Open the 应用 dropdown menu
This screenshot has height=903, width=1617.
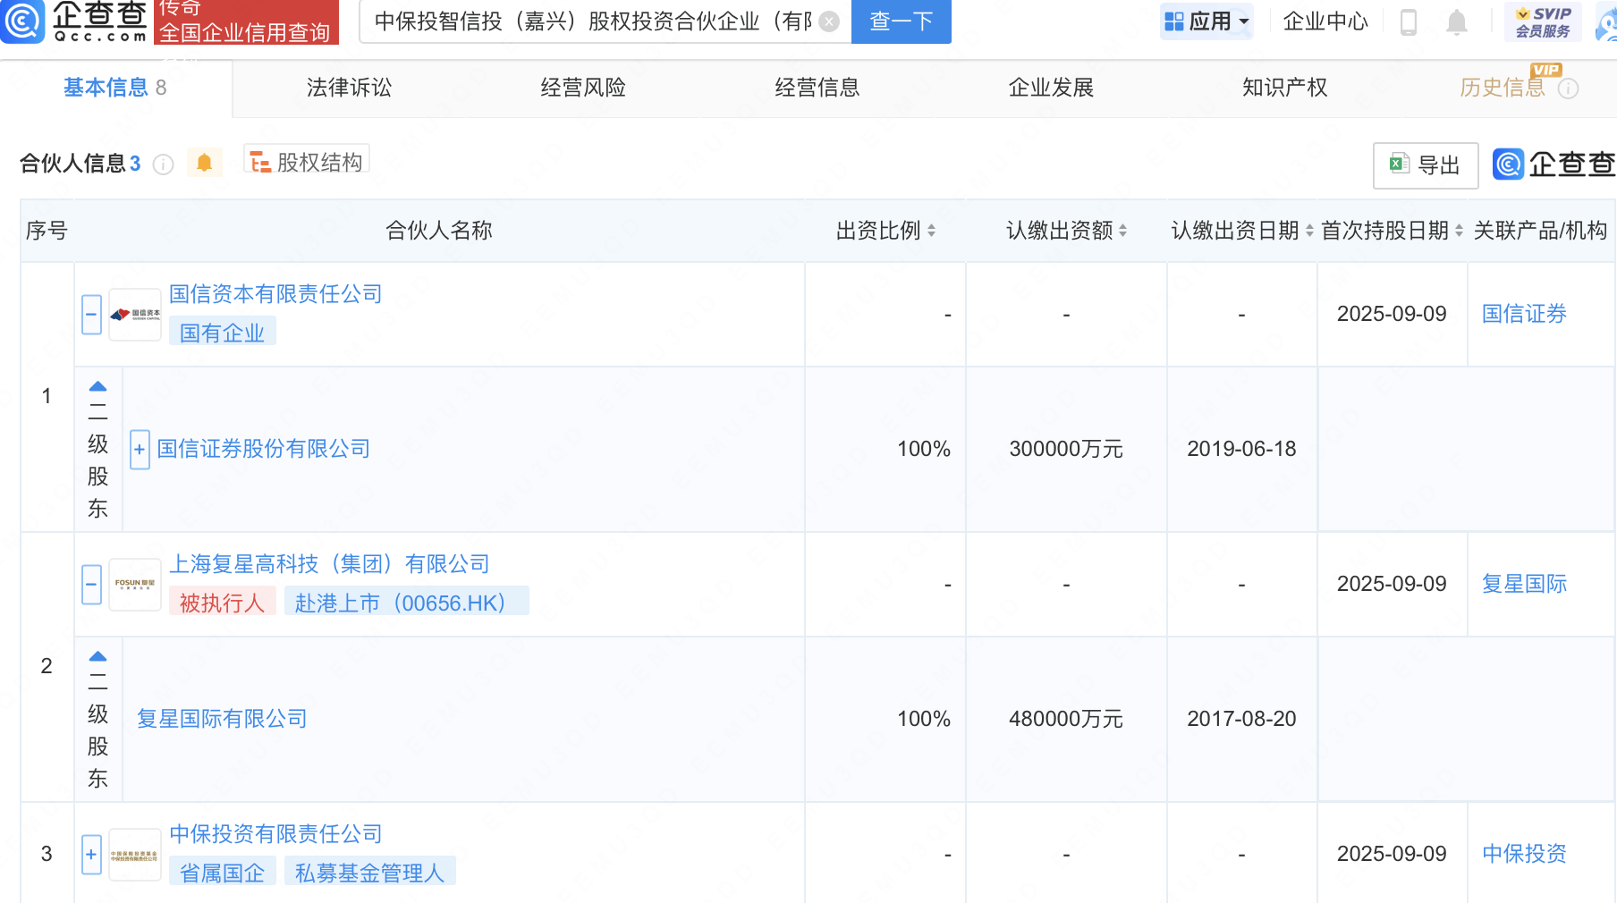coord(1206,21)
